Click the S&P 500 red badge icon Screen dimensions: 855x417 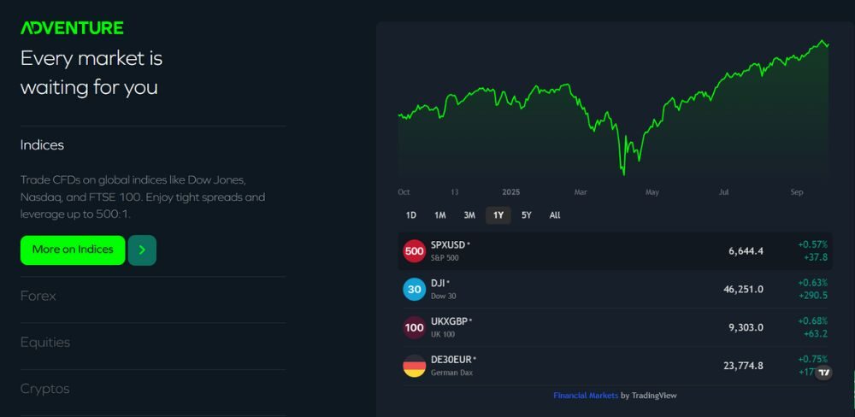tap(414, 251)
